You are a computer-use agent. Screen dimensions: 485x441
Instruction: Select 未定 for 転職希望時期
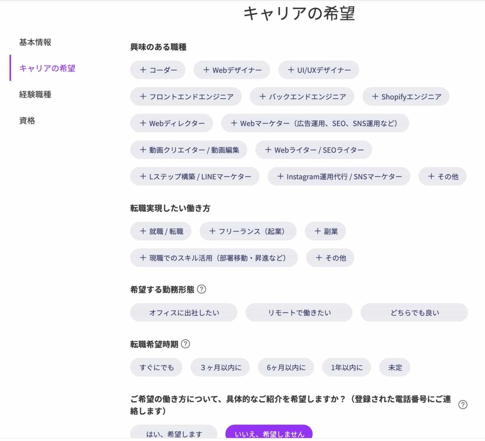[394, 367]
